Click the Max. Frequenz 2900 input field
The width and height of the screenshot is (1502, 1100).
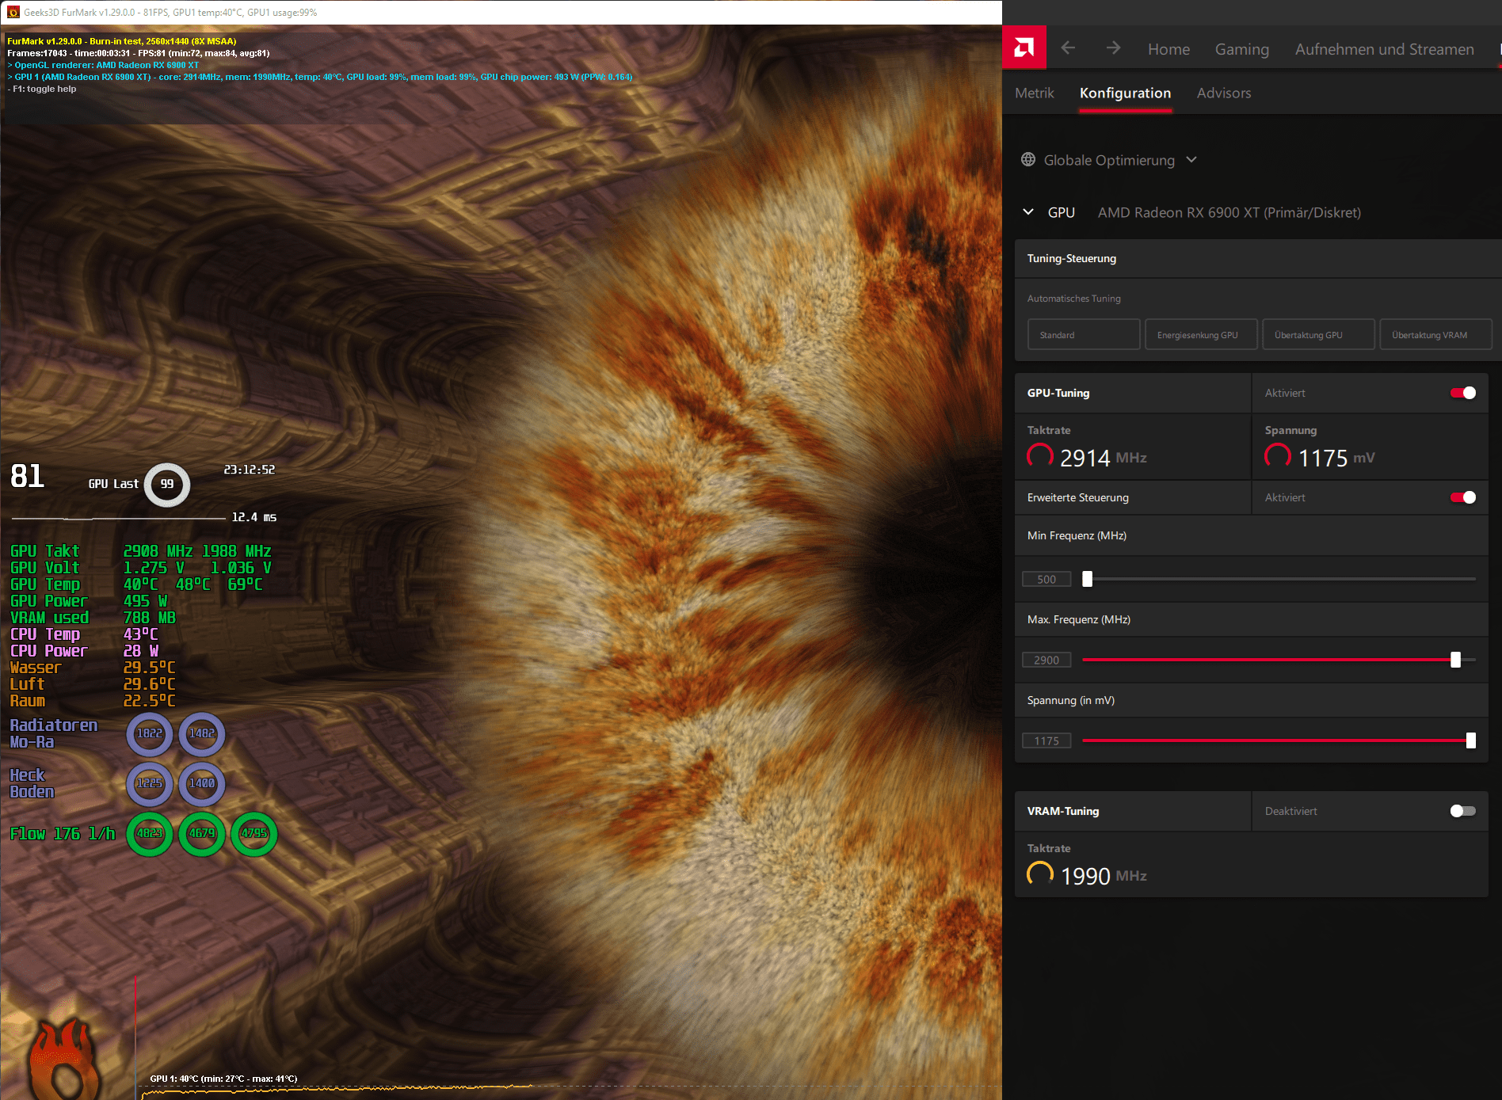(1046, 660)
